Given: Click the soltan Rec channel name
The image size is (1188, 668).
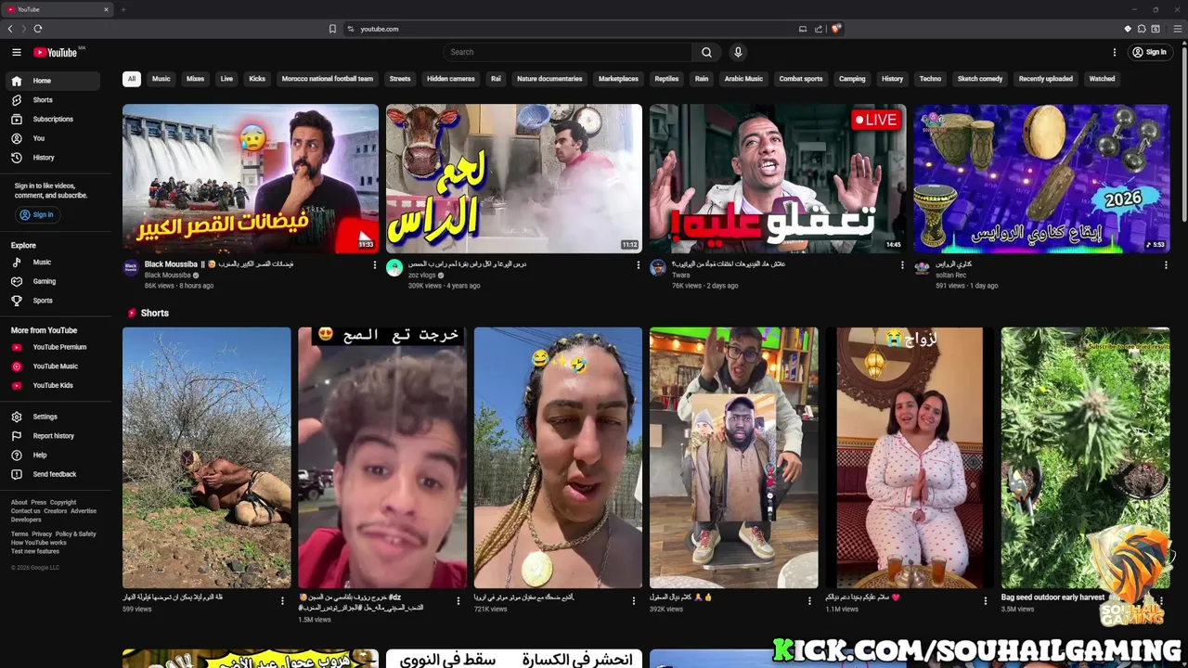Looking at the screenshot, I should (x=950, y=276).
